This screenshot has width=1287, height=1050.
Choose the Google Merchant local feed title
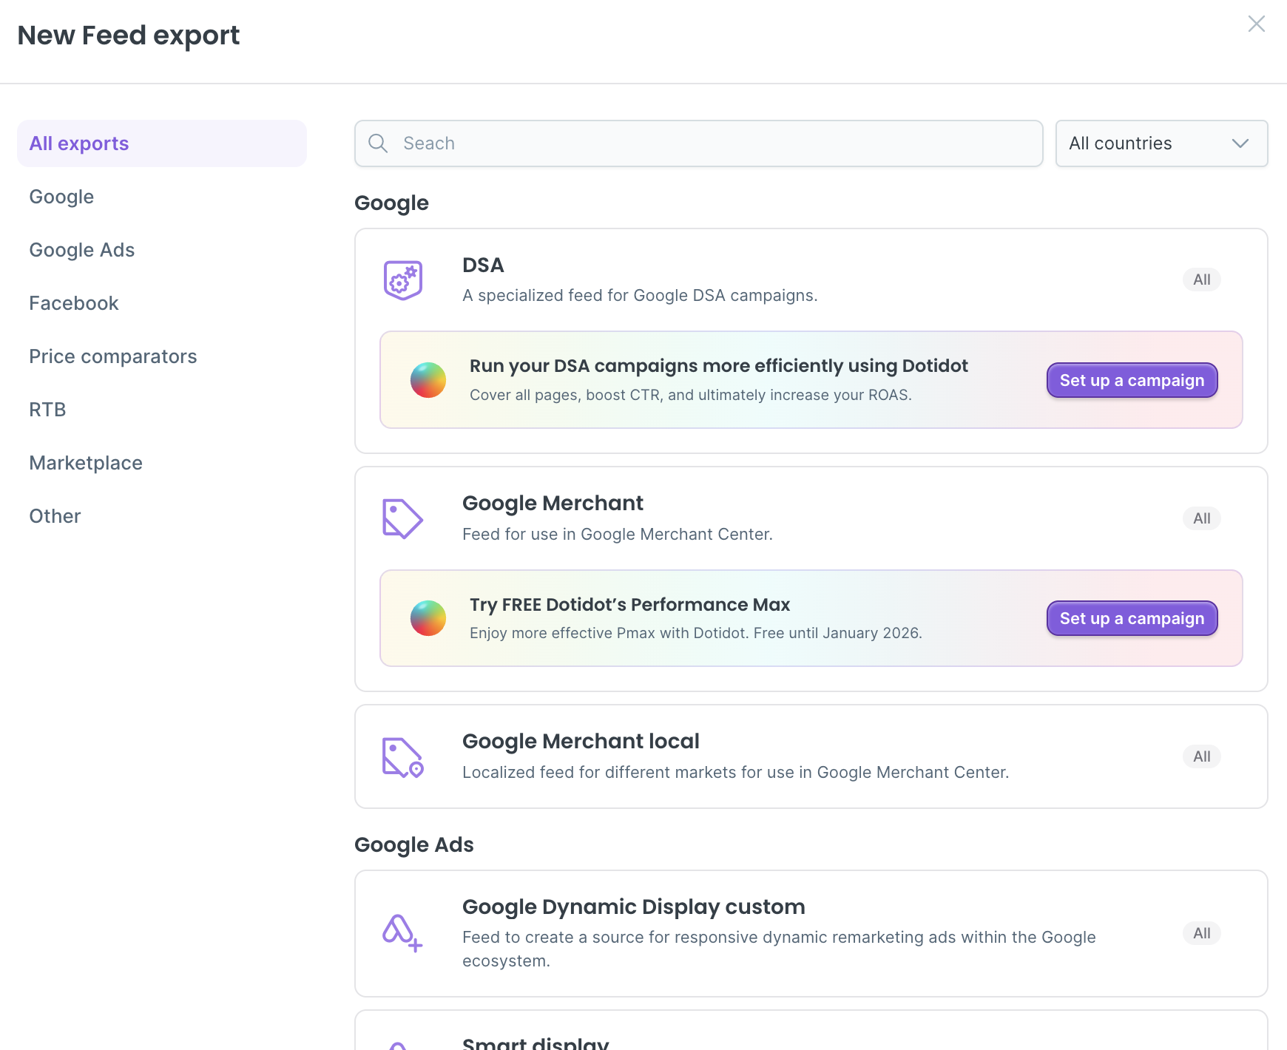coord(581,741)
